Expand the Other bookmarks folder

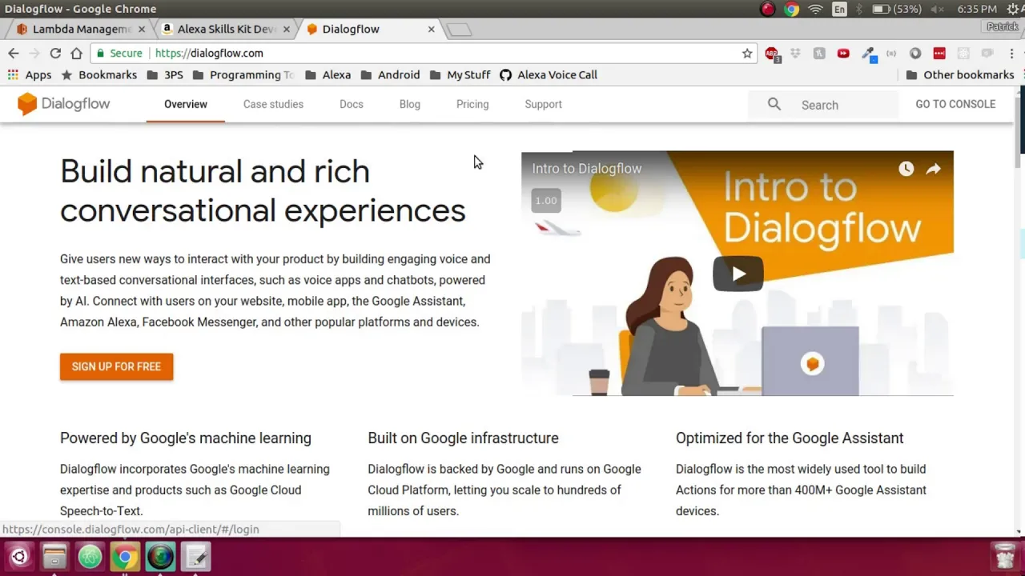960,74
